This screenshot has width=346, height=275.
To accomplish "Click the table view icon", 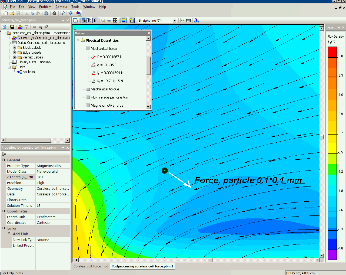I will pos(188,21).
